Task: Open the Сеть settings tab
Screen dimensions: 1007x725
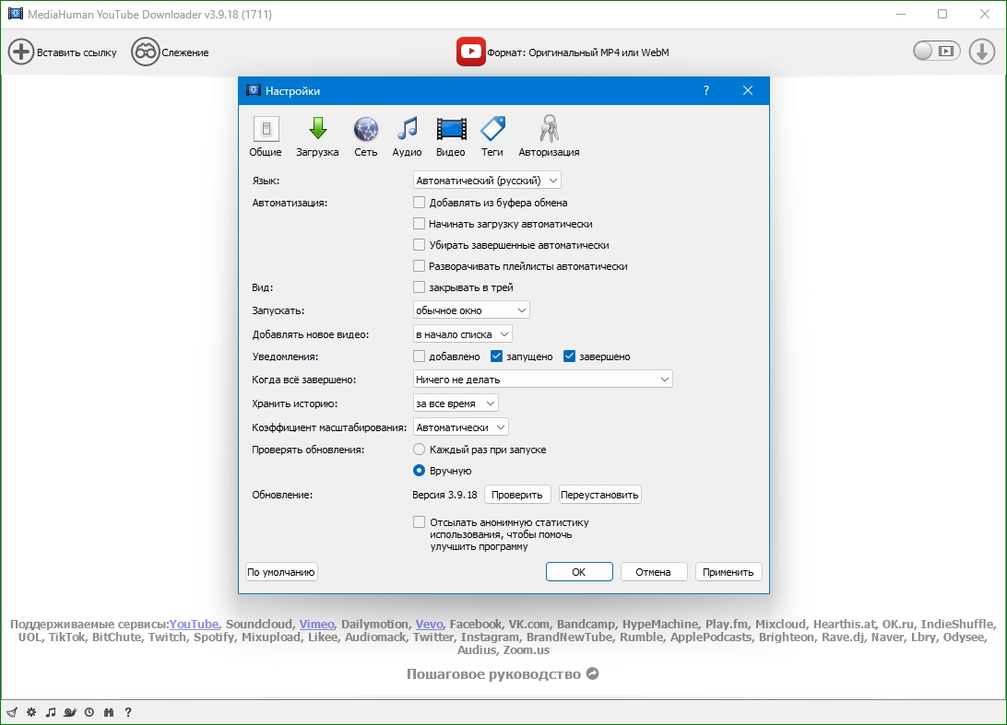Action: pyautogui.click(x=366, y=136)
